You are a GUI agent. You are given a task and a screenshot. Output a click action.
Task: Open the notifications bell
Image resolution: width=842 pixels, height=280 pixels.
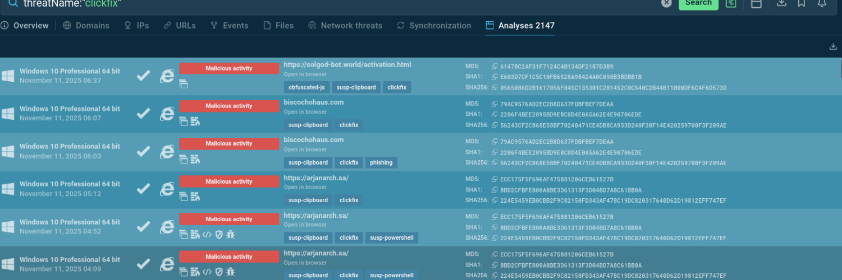tap(822, 3)
